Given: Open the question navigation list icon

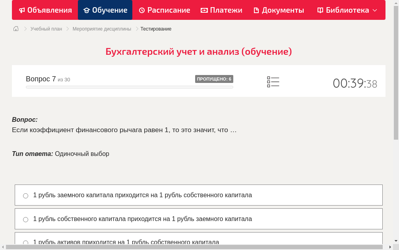Looking at the screenshot, I should tap(273, 82).
